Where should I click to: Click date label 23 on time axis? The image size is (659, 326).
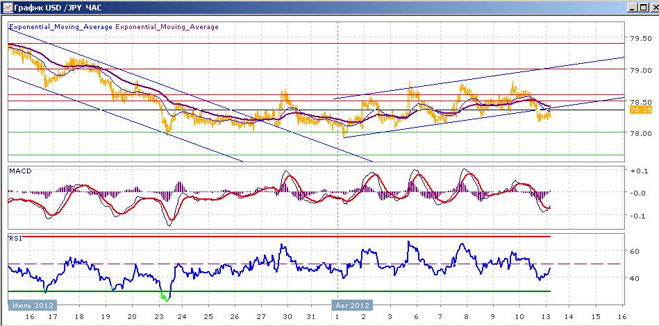click(158, 316)
